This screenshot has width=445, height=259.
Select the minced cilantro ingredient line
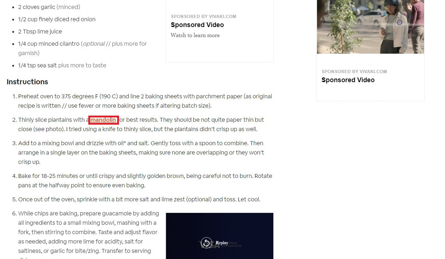tap(83, 48)
